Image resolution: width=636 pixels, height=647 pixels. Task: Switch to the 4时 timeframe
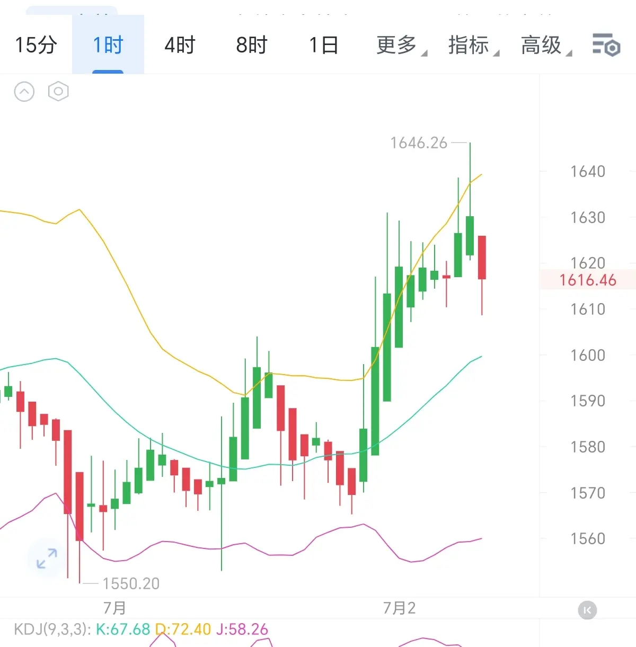(x=180, y=45)
